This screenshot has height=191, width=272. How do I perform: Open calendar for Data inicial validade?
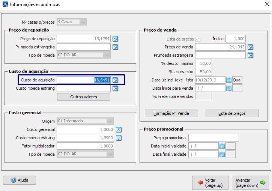click(x=222, y=146)
